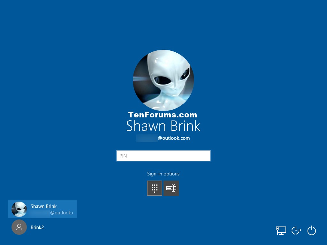Viewport: 327px width, 245px height.
Task: Click blurred email in the bottom-left account tile
Action: point(40,213)
